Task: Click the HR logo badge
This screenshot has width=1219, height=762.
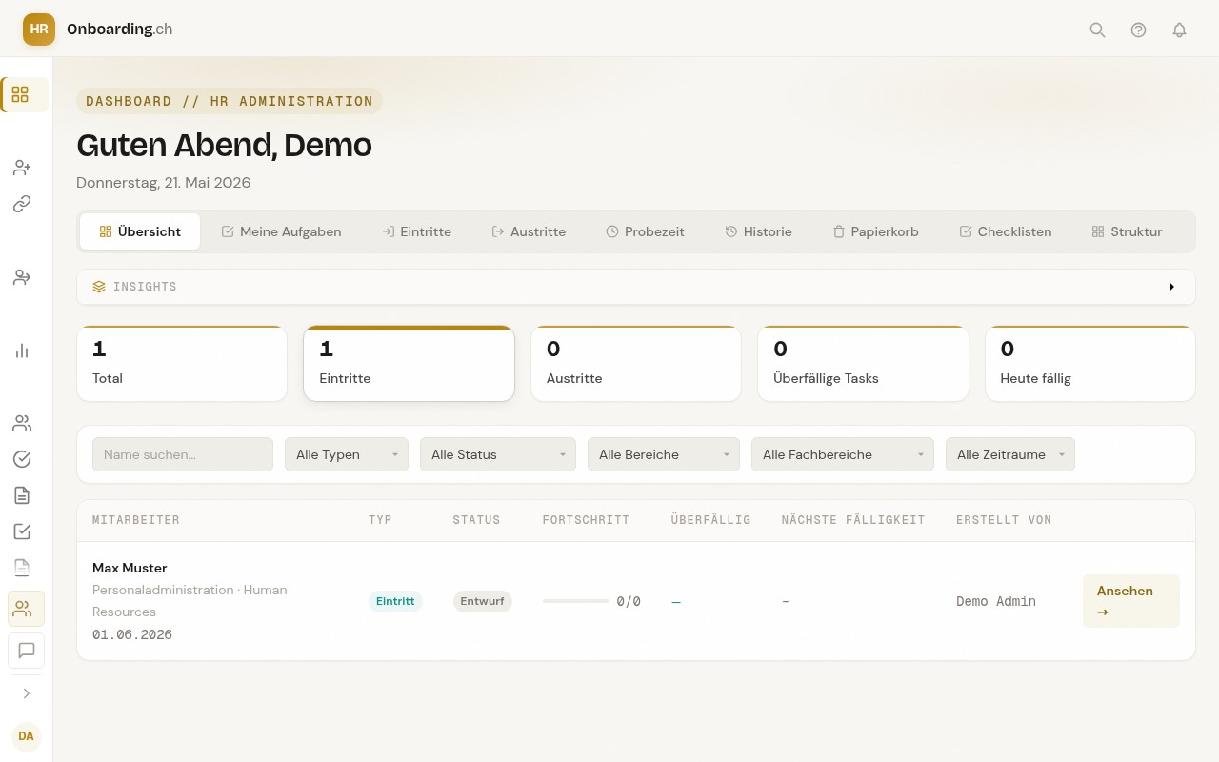Action: 39,30
